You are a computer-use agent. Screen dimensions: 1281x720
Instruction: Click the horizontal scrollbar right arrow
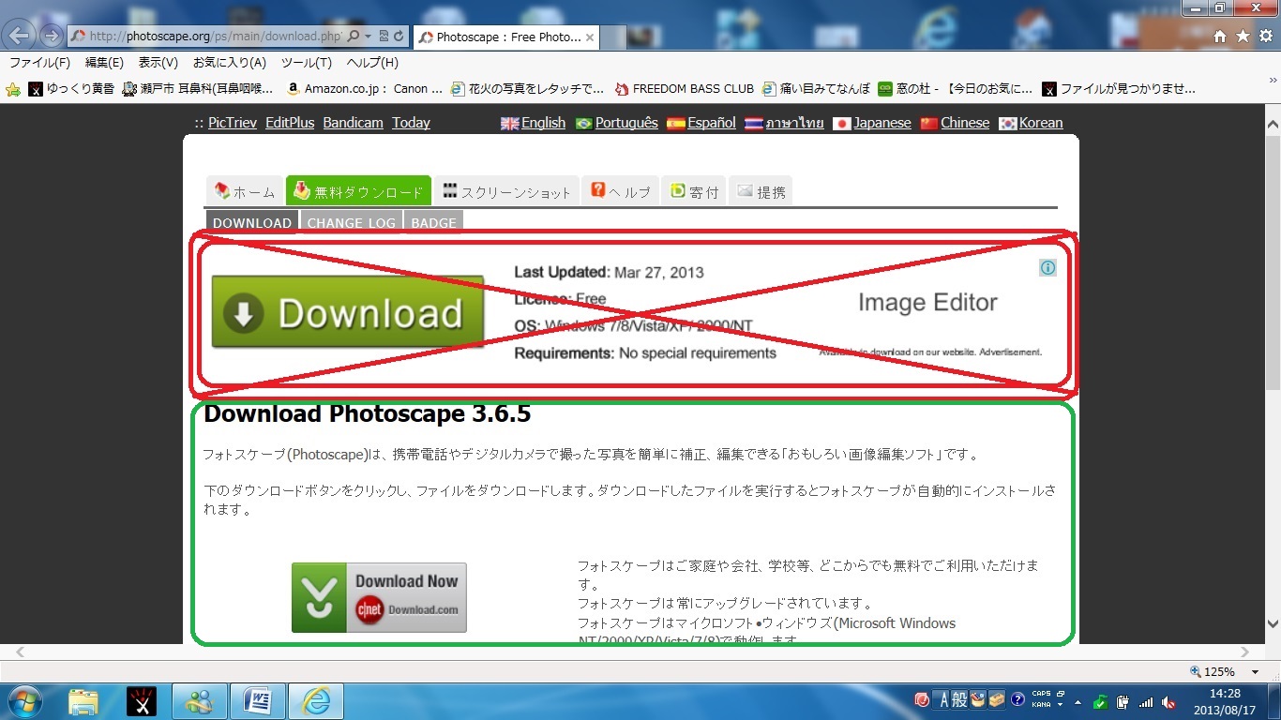point(1246,652)
